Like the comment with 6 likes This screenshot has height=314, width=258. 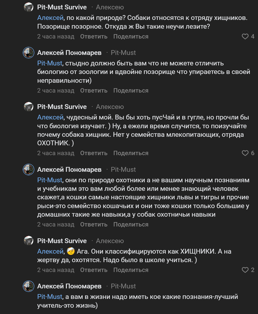point(245,153)
